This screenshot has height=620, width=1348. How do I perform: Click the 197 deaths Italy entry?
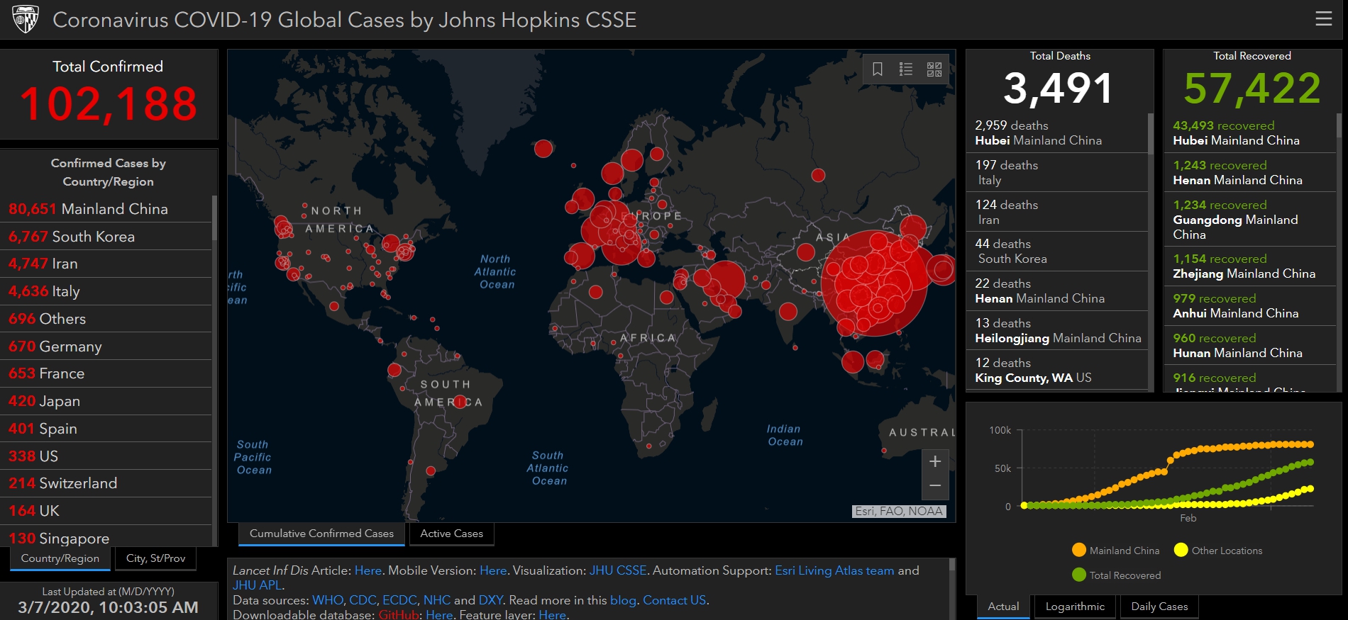[1057, 172]
